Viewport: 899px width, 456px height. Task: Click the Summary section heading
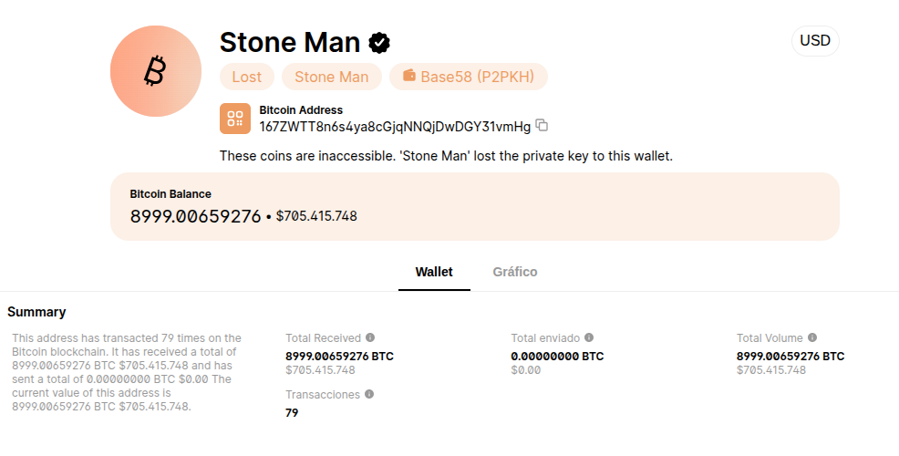click(36, 312)
